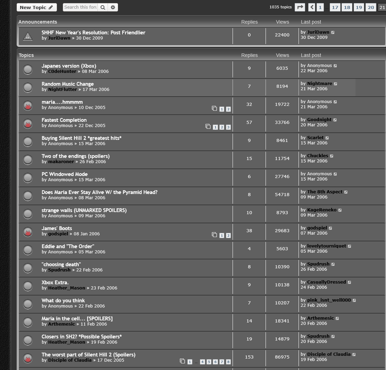
Task: Click the hot topic icon for James' Boots
Action: (28, 232)
